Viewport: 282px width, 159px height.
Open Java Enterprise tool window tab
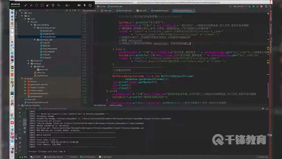[88, 157]
